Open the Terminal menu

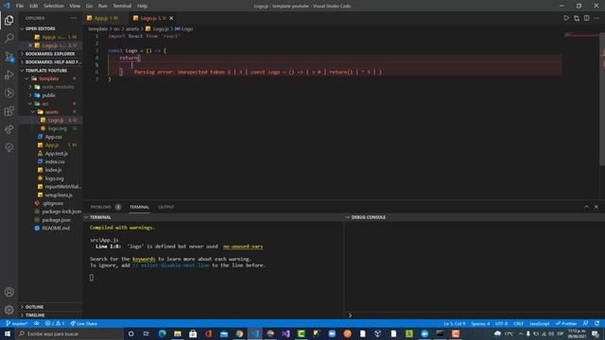pos(122,6)
